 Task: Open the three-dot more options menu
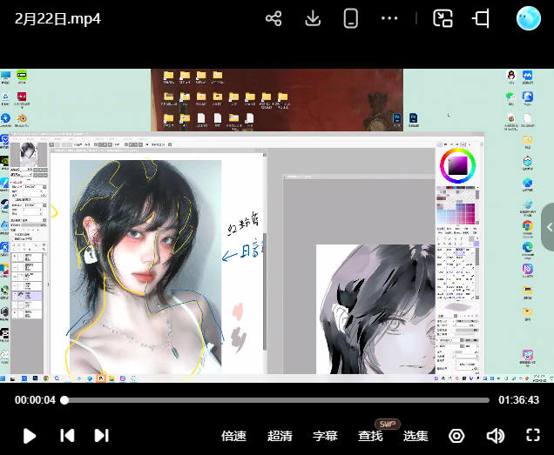click(389, 18)
